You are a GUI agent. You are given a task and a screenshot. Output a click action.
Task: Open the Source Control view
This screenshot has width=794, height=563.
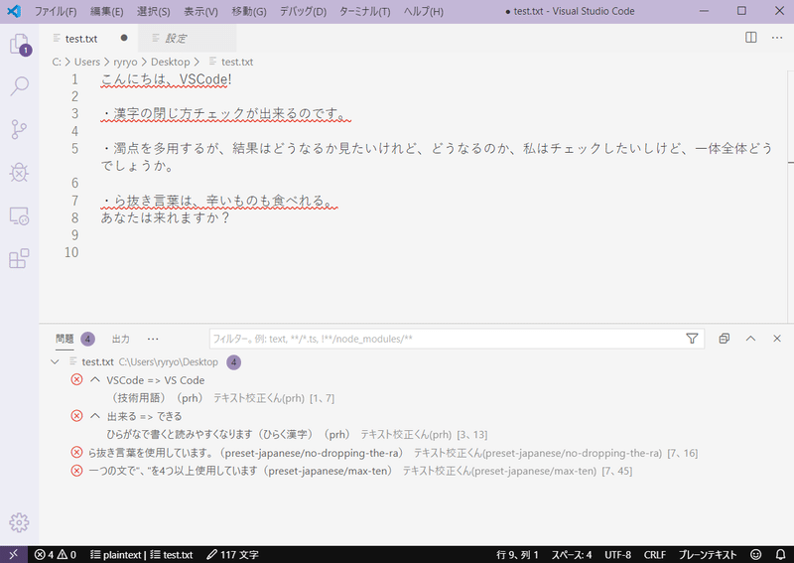click(19, 129)
